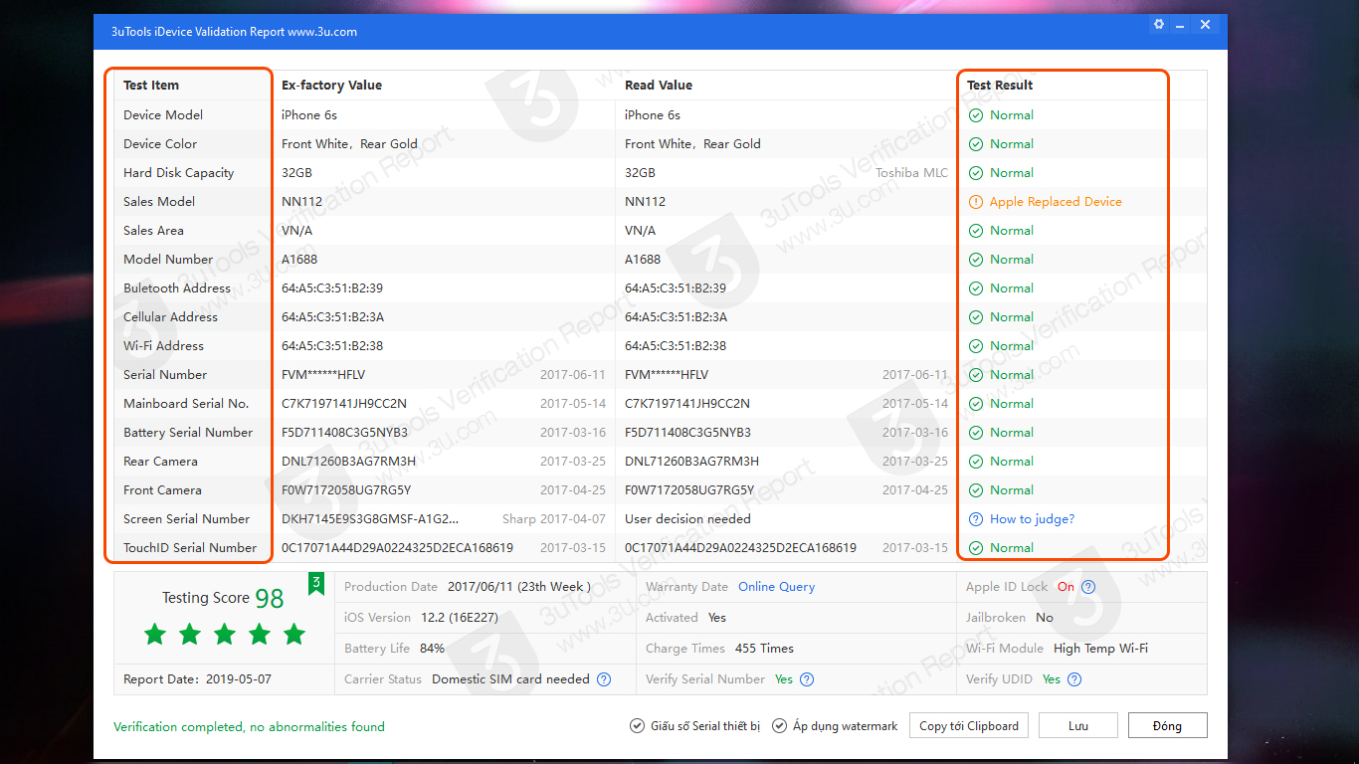Click the Domestic SIM card needed text
The height and width of the screenshot is (764, 1359).
coord(510,679)
